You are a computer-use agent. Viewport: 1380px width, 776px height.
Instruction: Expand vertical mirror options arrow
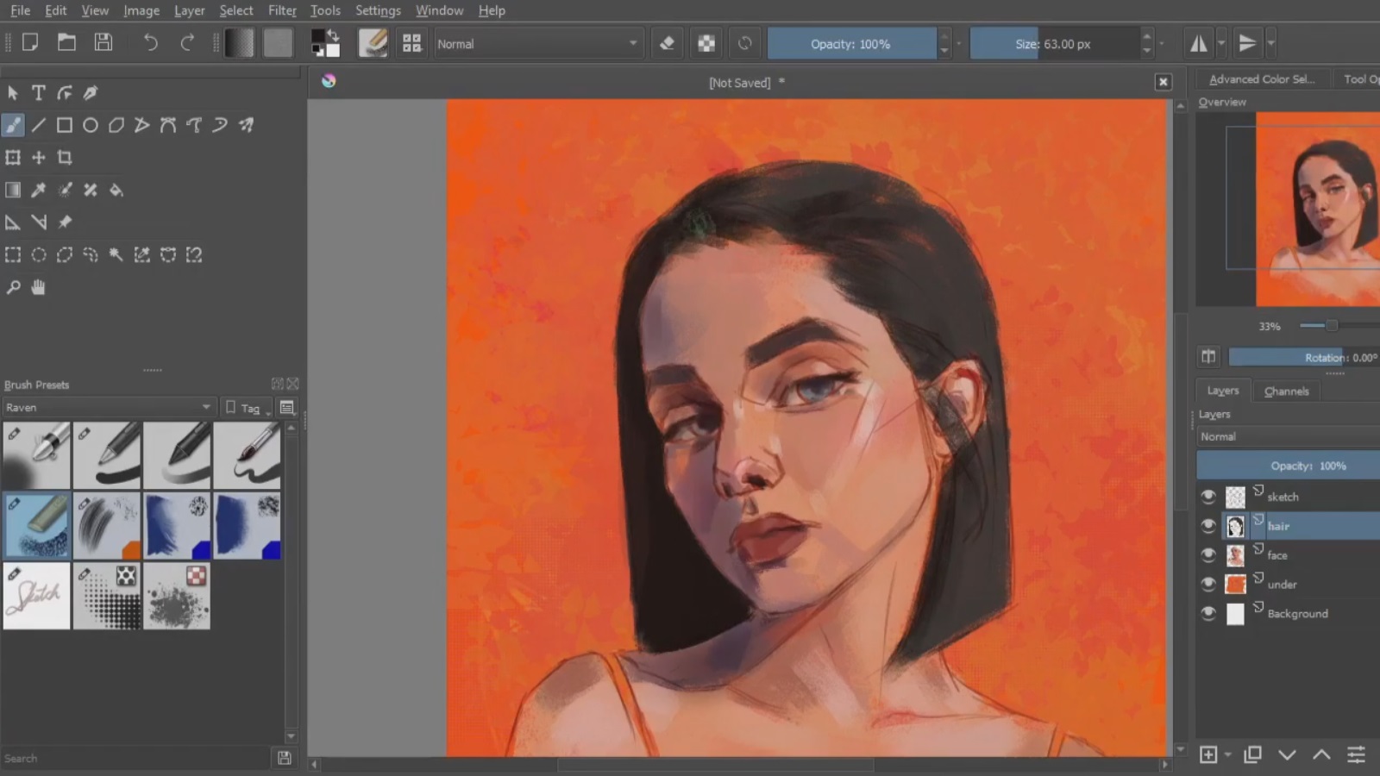coord(1270,43)
